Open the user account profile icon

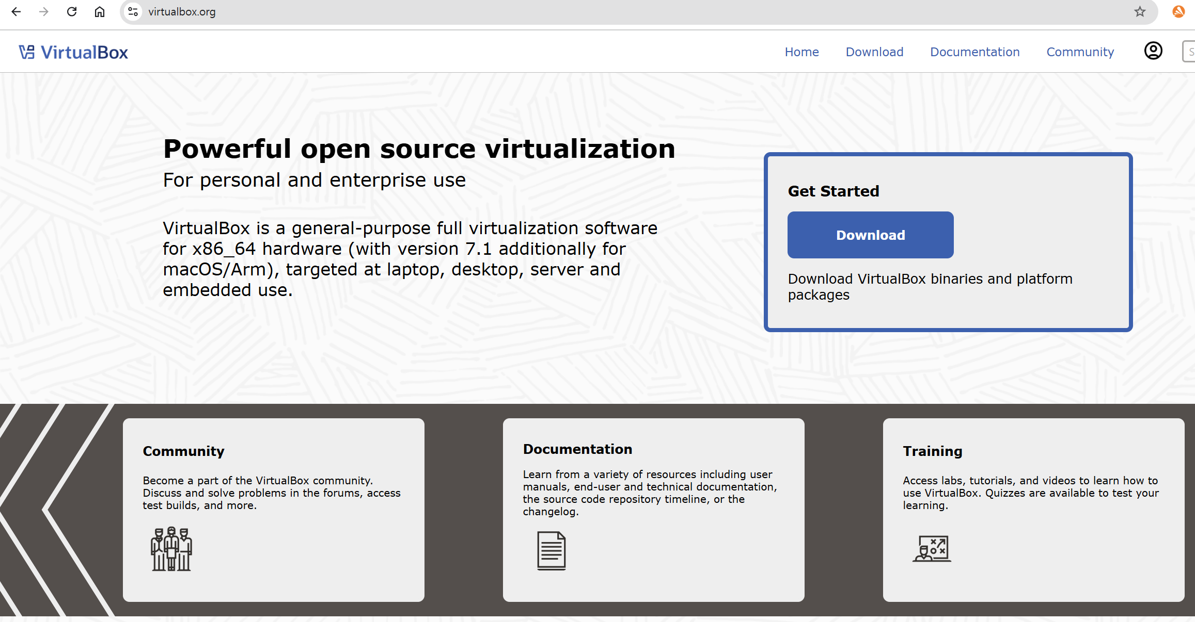tap(1153, 51)
